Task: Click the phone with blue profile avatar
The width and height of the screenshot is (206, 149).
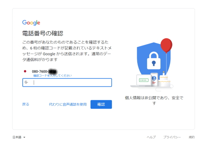Action: tap(154, 80)
